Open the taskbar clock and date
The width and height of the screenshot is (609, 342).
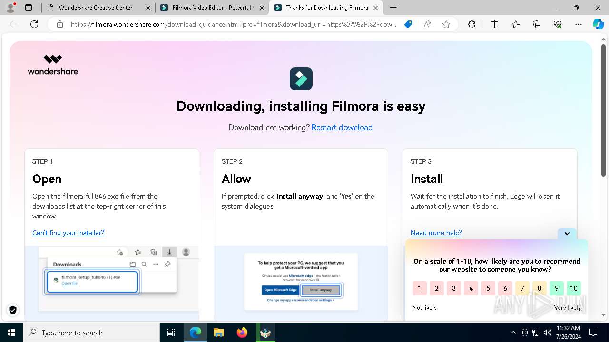pos(568,332)
